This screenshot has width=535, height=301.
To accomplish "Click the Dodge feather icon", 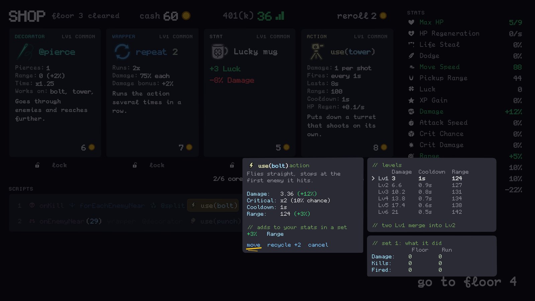I will [411, 56].
